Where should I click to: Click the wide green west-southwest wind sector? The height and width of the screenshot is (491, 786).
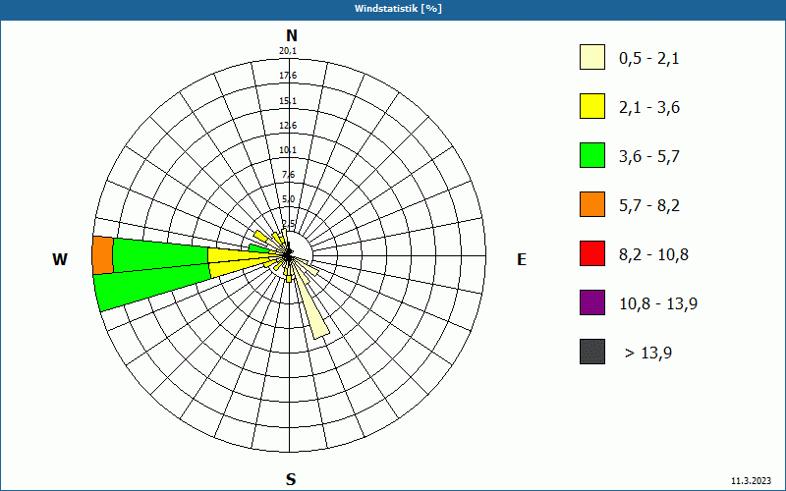[x=150, y=287]
